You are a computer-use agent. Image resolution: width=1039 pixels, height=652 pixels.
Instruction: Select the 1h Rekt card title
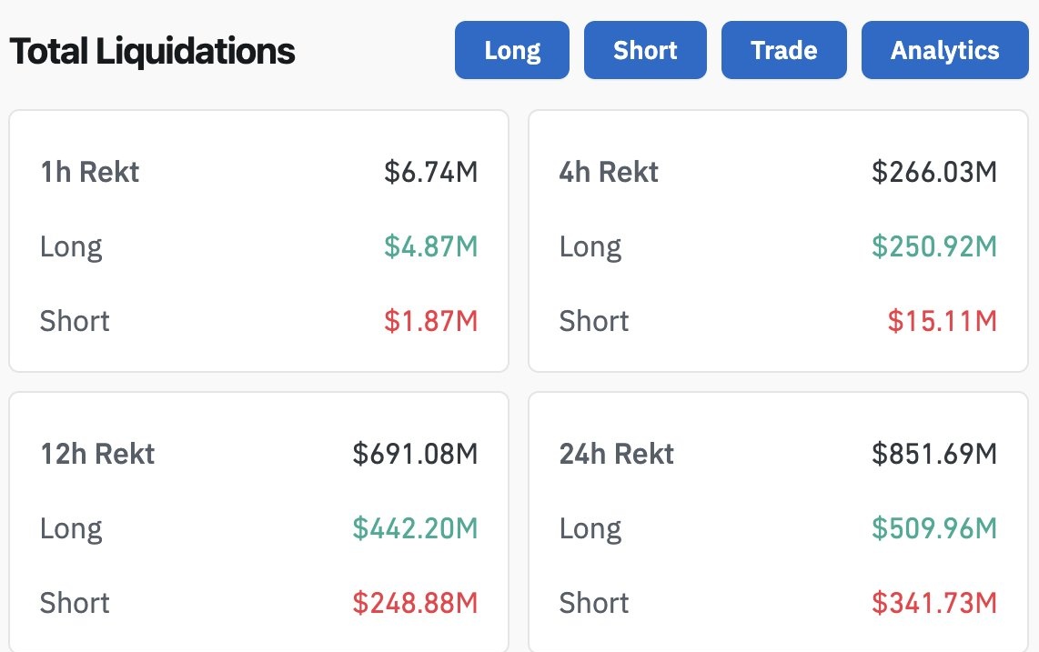click(90, 172)
